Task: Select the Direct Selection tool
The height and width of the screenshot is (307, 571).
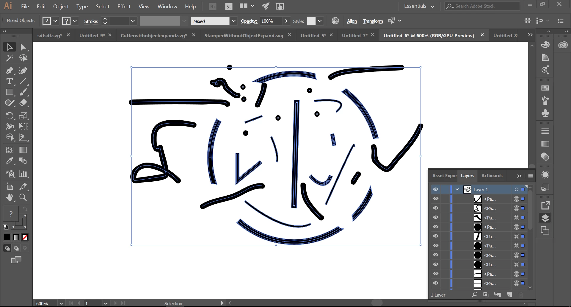Action: 23,47
